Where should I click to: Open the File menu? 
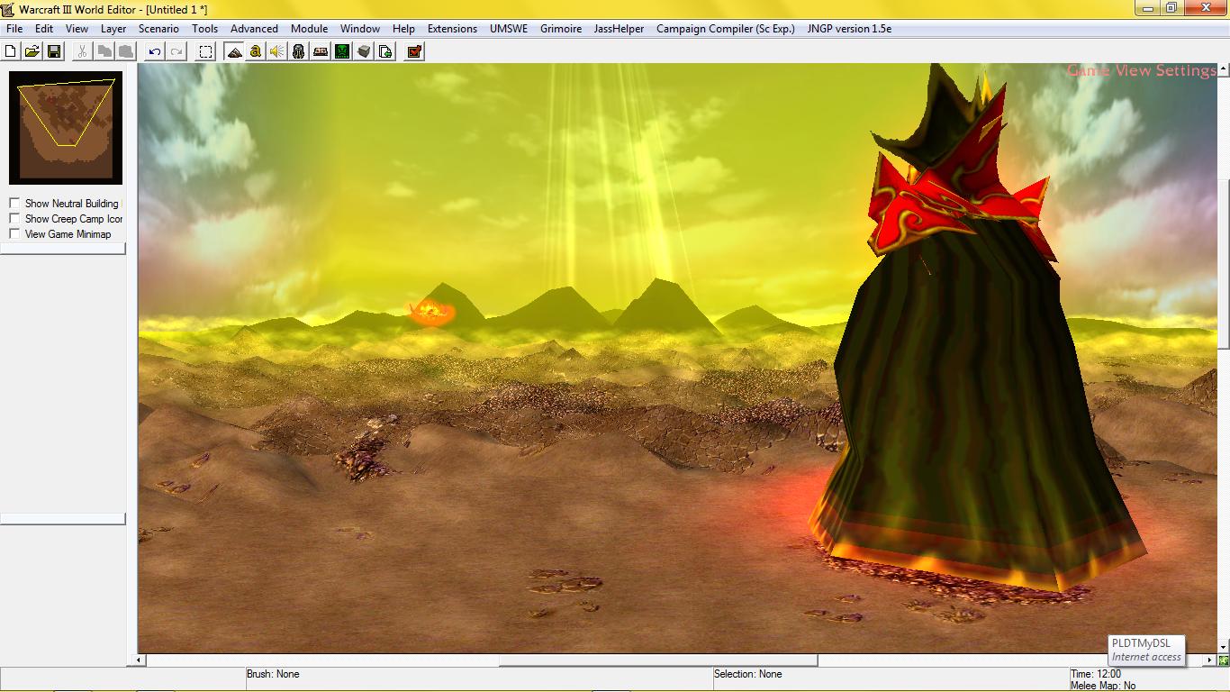(14, 29)
